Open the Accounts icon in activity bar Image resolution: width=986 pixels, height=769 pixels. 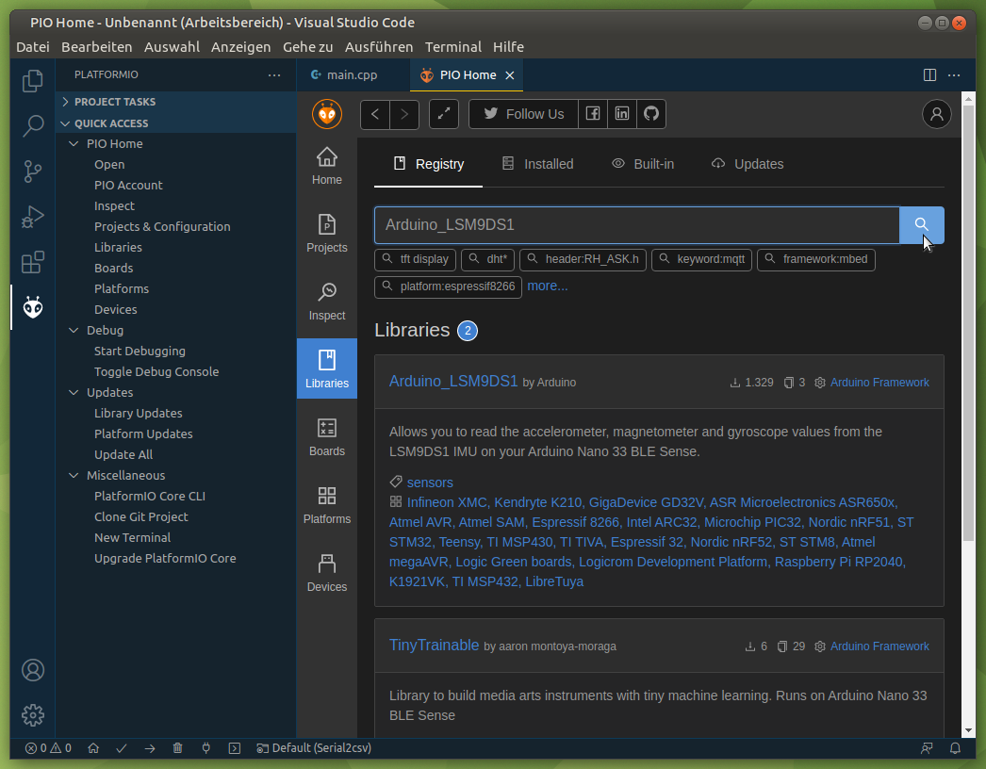pos(33,670)
